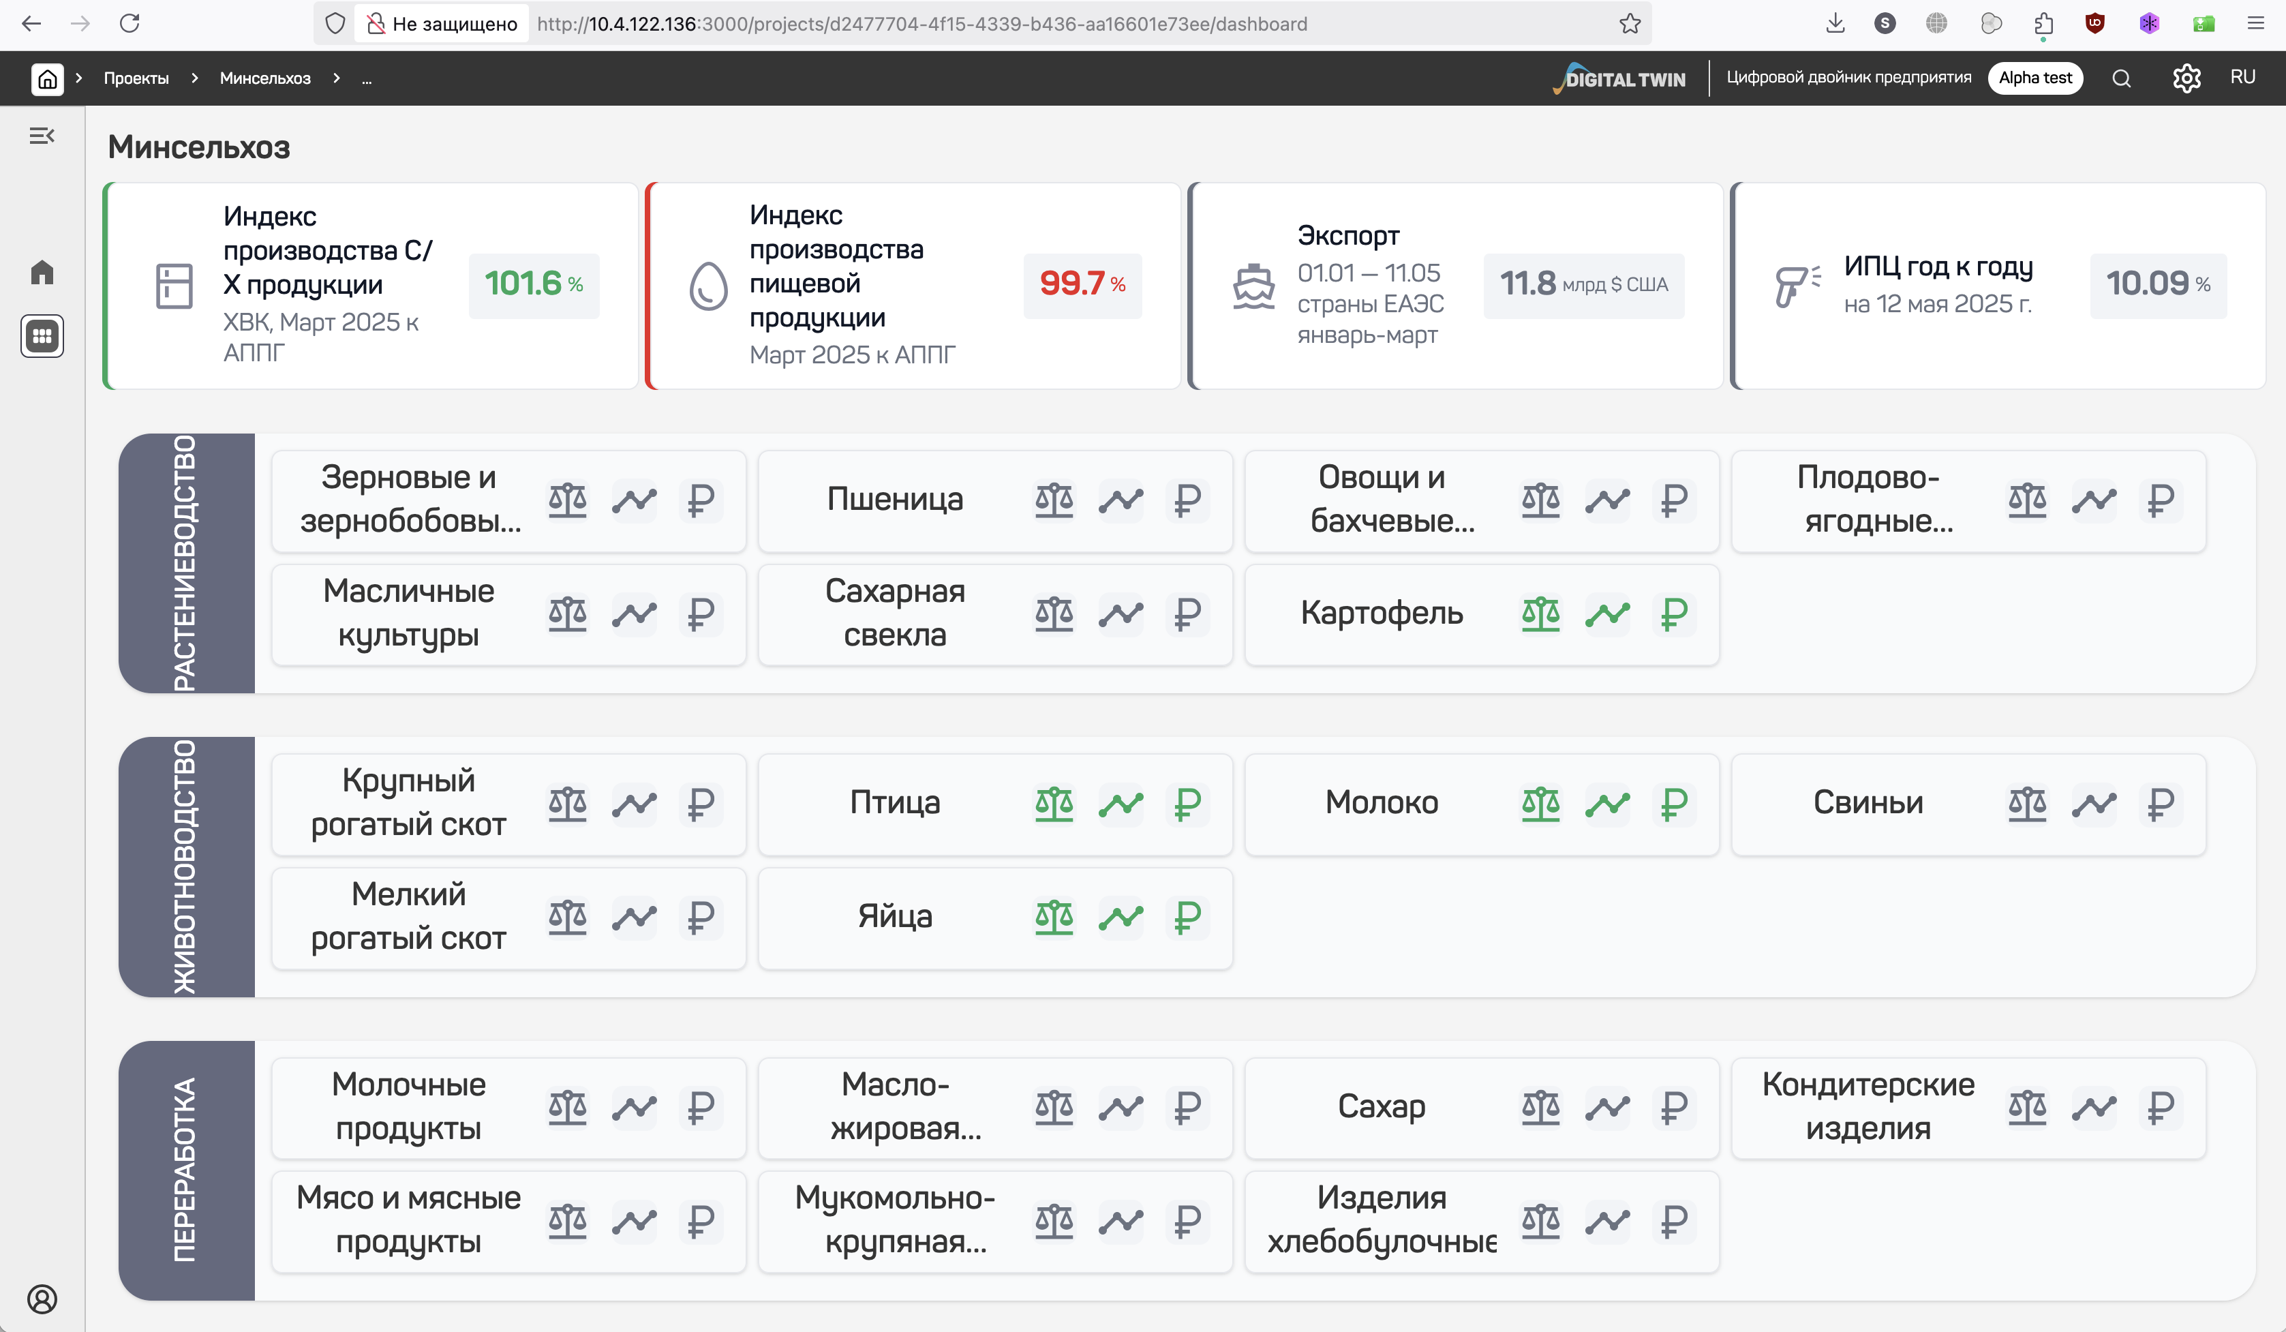Open the balance scale icon for Яйца
The image size is (2286, 1332).
(x=1054, y=918)
